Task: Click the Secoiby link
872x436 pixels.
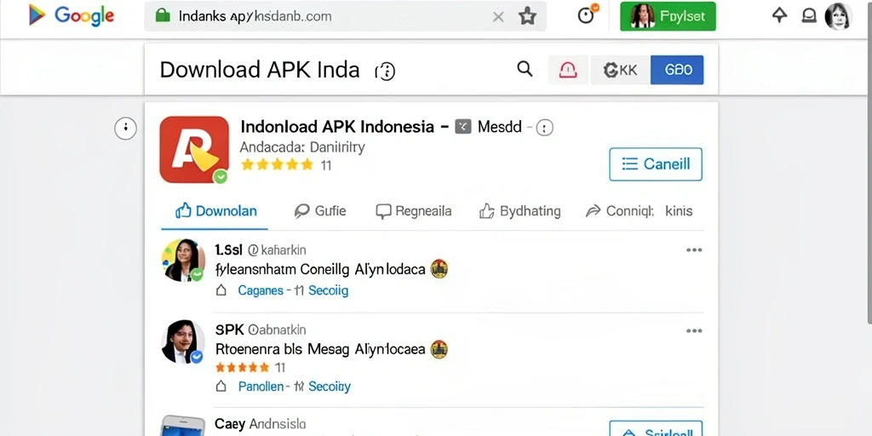Action: coord(330,387)
